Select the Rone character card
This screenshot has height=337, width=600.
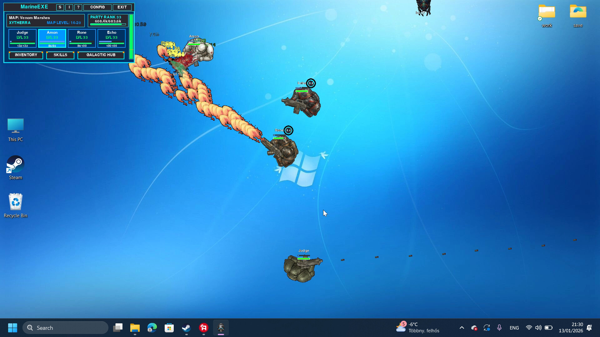click(x=82, y=38)
